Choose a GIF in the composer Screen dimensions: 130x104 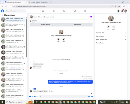click(37, 96)
